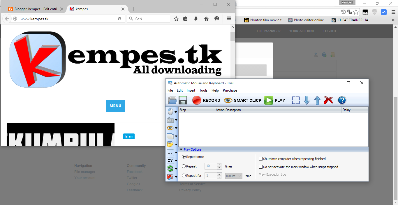The image size is (398, 205).
Task: Open the Firefox hamburger menu
Action: point(229,19)
